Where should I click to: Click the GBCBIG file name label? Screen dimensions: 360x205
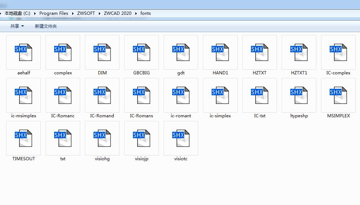(142, 73)
